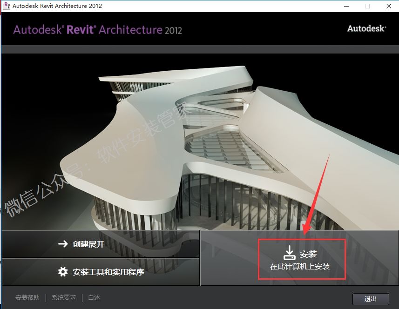The image size is (399, 309).
Task: Click the empty panel left of 安装 box
Action: pyautogui.click(x=229, y=258)
